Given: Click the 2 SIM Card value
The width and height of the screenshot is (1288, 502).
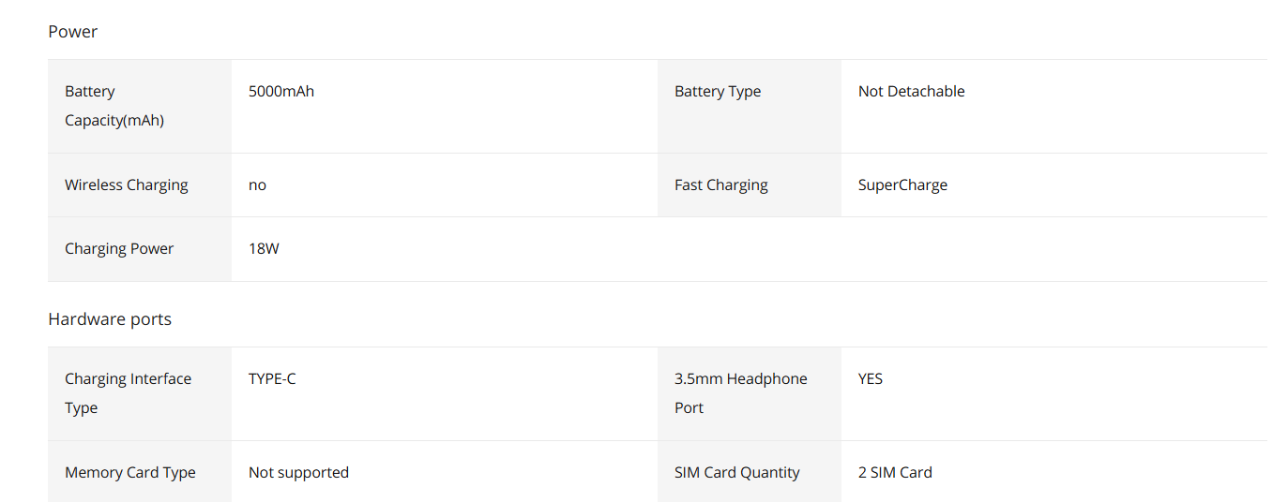Looking at the screenshot, I should point(895,473).
